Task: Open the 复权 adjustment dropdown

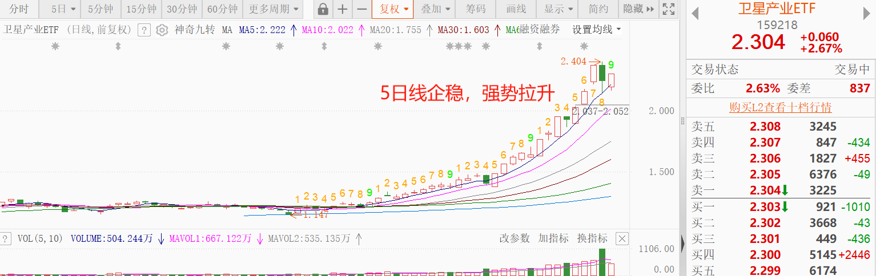Action: [394, 9]
